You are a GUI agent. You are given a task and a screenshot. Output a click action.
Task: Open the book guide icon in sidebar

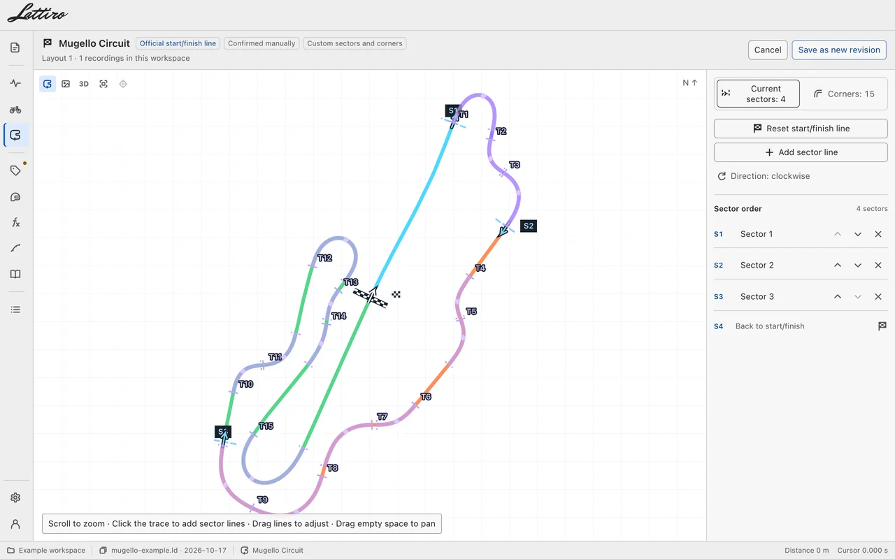15,274
